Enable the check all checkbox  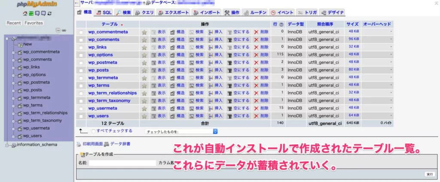tap(93, 131)
